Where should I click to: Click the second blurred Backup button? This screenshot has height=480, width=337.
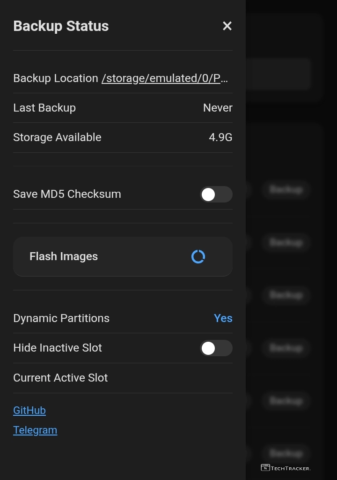tap(286, 242)
